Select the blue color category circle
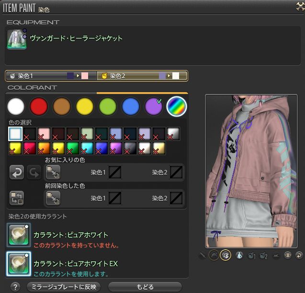Image resolution: width=305 pixels, height=293 pixels. tap(130, 106)
